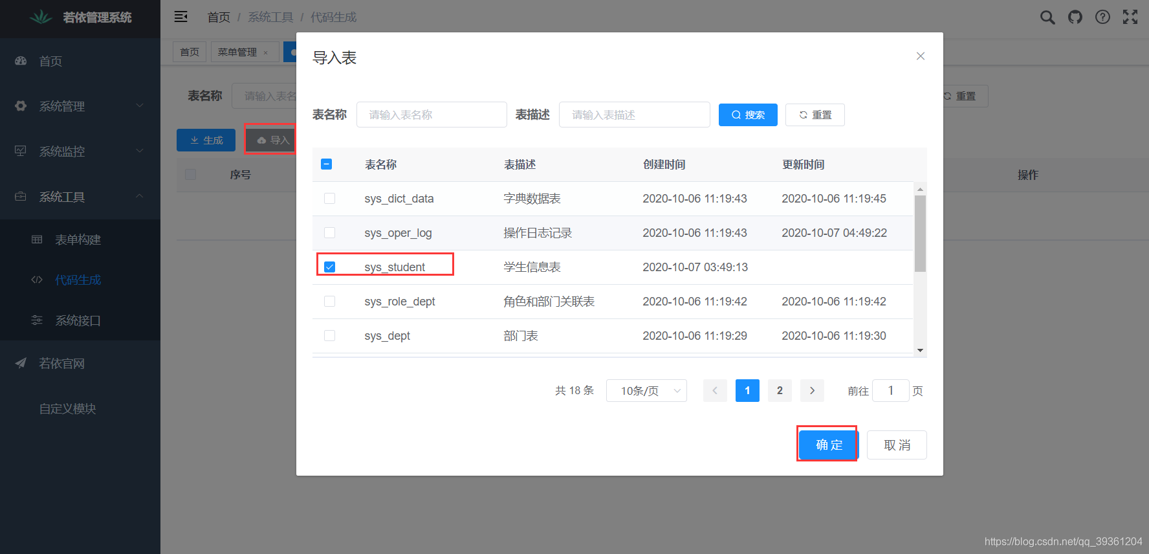This screenshot has width=1149, height=554.
Task: Click scrollbar down arrow in dialog table
Action: (920, 350)
